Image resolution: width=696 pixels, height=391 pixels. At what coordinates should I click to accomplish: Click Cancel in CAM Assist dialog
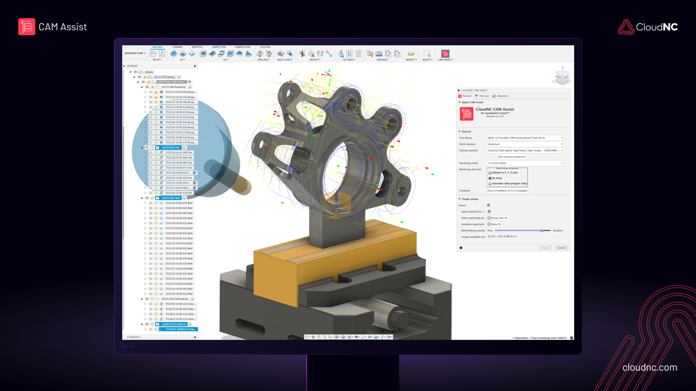coord(561,248)
